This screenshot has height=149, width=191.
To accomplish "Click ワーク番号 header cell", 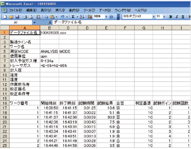I will click(25, 103).
